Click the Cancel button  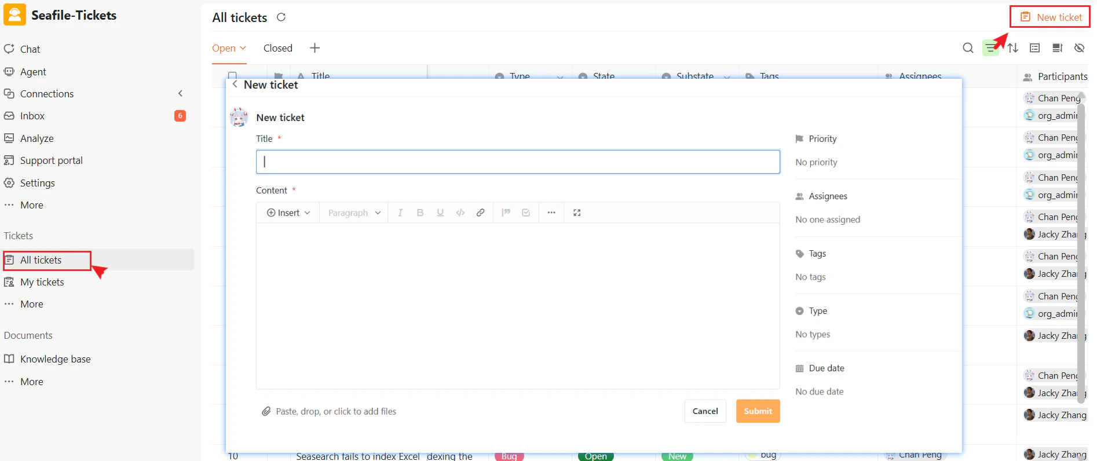[x=705, y=411]
